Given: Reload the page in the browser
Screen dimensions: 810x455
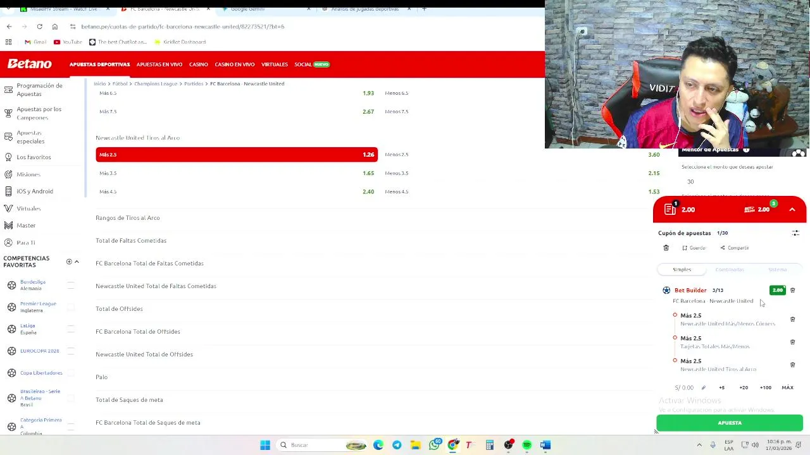Looking at the screenshot, I should [39, 27].
